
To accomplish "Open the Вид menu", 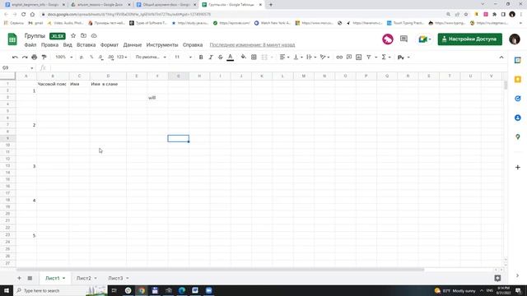I will point(68,45).
